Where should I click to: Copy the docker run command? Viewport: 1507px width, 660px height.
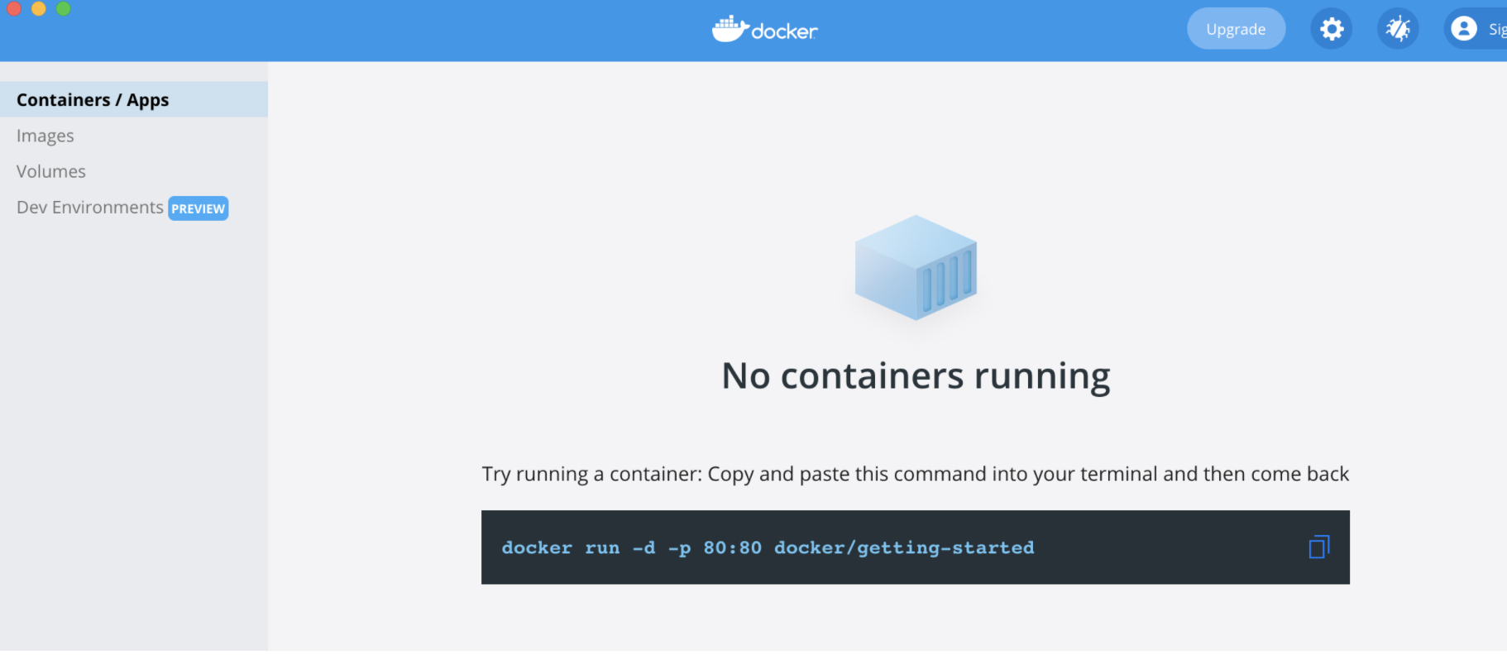click(1318, 547)
